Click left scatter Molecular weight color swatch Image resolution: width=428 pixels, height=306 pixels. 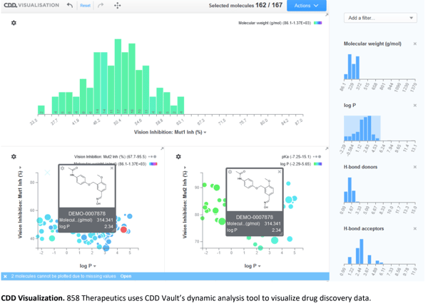(153, 164)
